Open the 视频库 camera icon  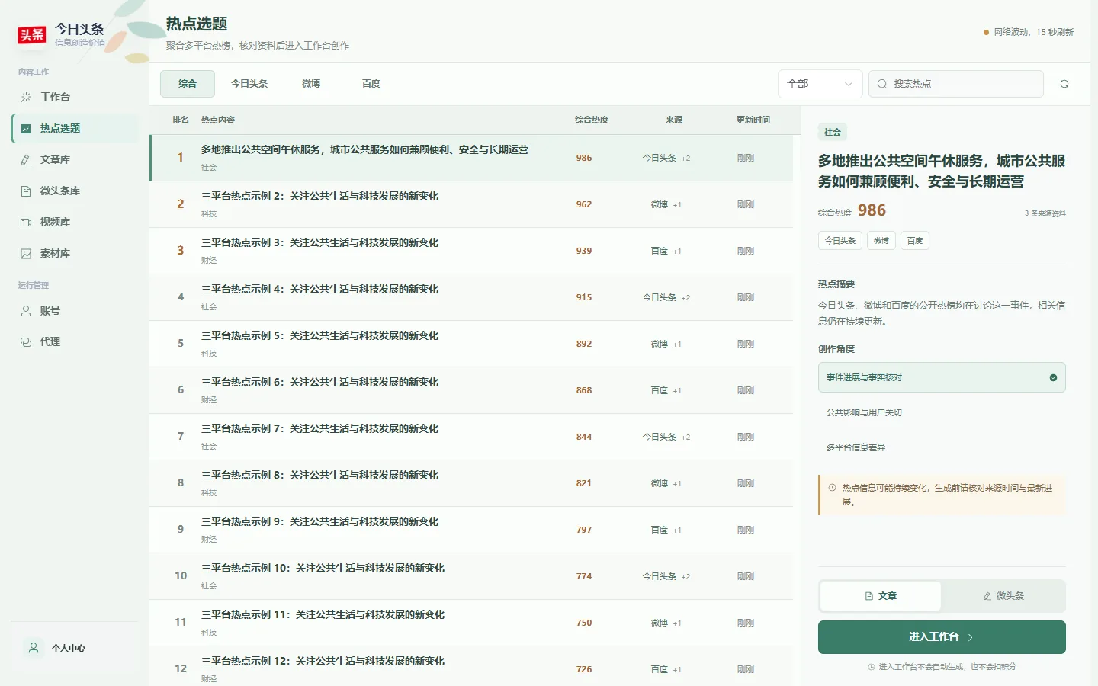tap(26, 222)
